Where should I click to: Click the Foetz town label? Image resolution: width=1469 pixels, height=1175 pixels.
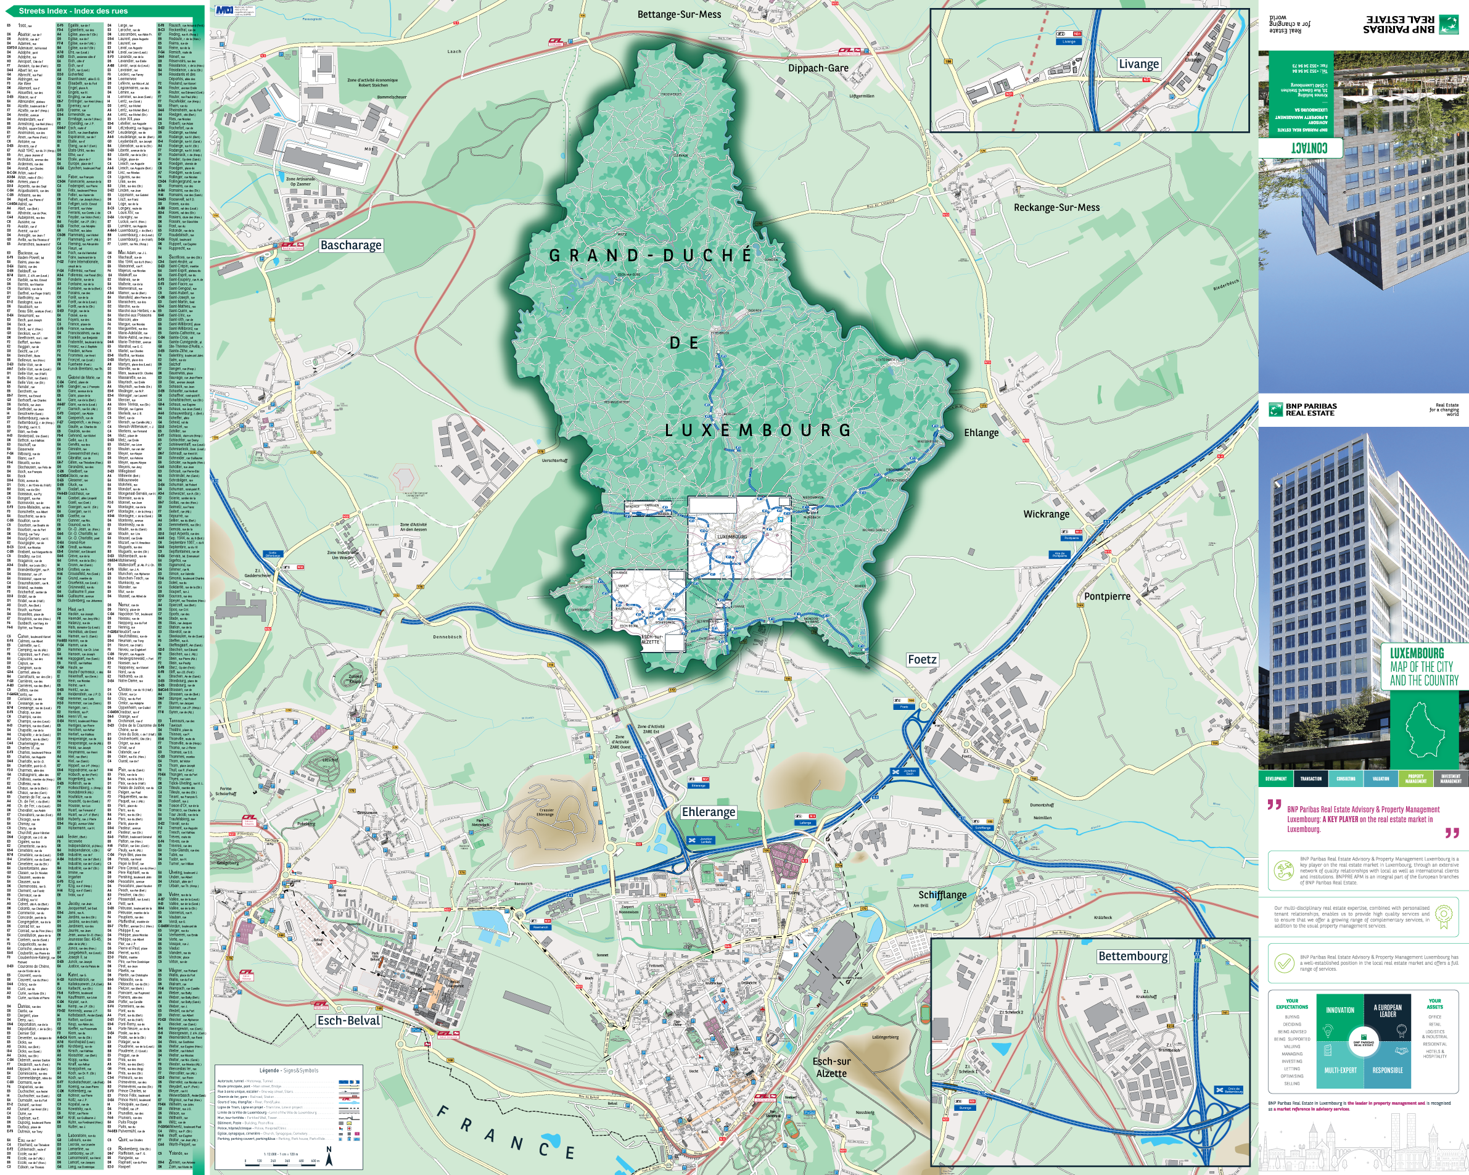click(x=922, y=659)
